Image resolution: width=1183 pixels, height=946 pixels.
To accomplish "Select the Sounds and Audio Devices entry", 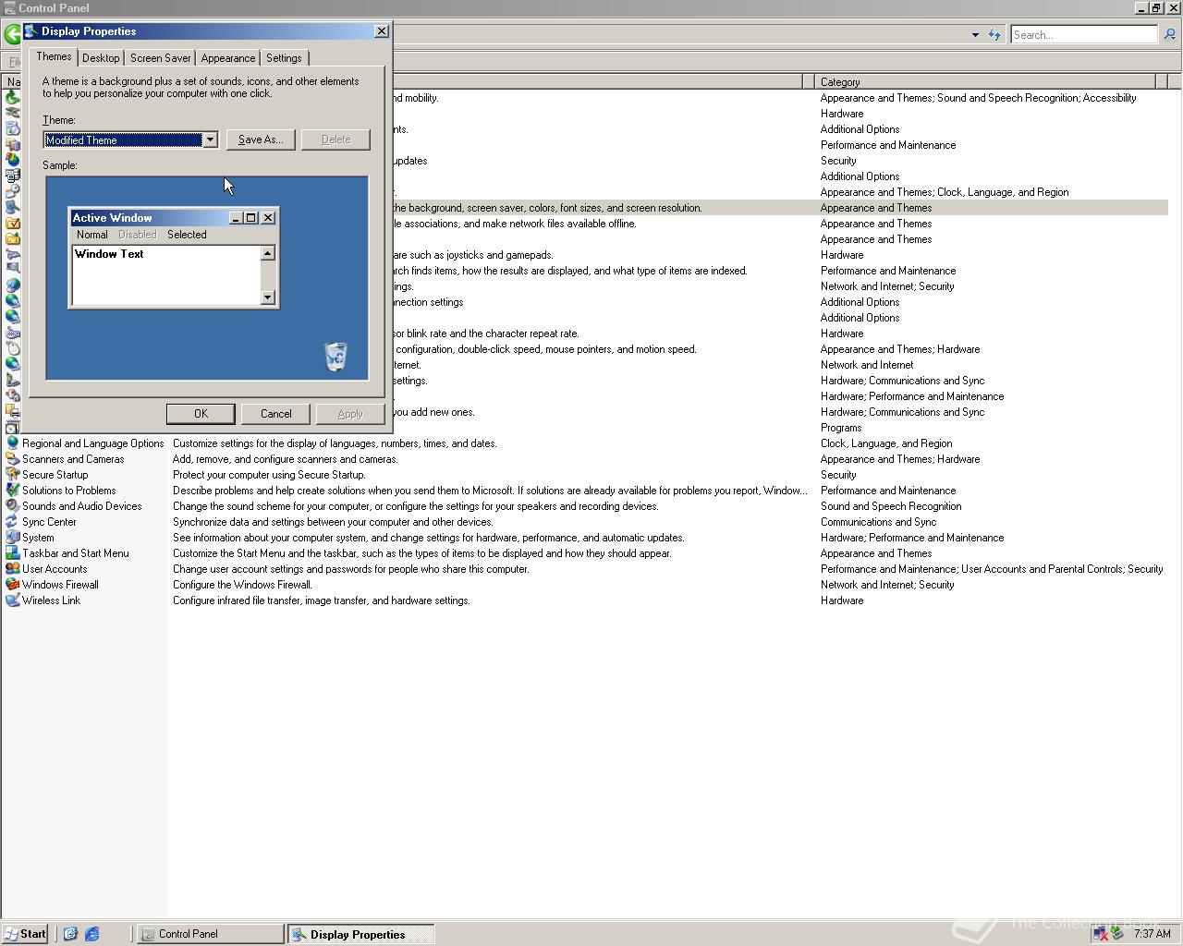I will tap(82, 506).
